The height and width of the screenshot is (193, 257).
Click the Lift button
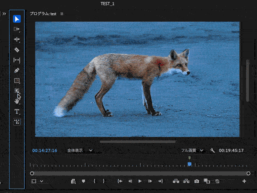tap(176, 181)
